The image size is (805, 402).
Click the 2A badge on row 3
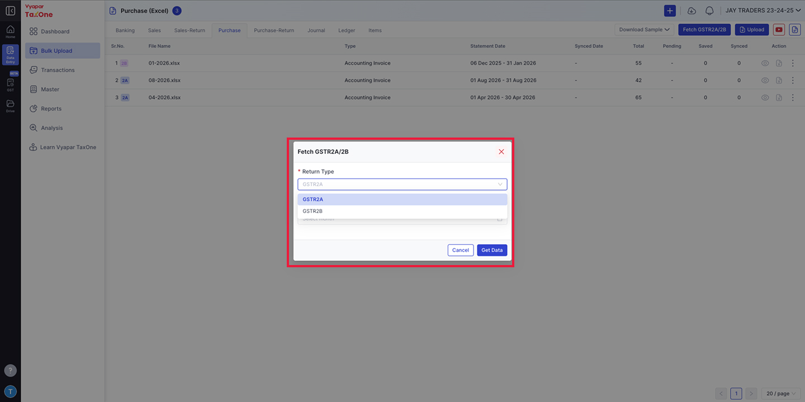coord(125,97)
